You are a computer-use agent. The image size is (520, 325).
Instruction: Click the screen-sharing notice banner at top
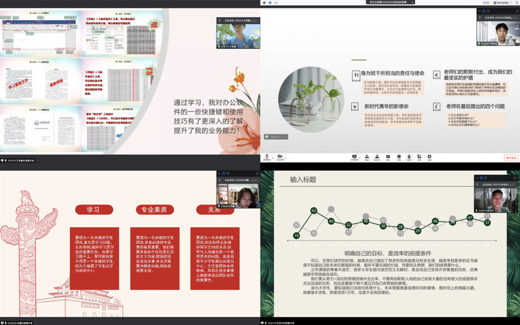click(x=390, y=3)
